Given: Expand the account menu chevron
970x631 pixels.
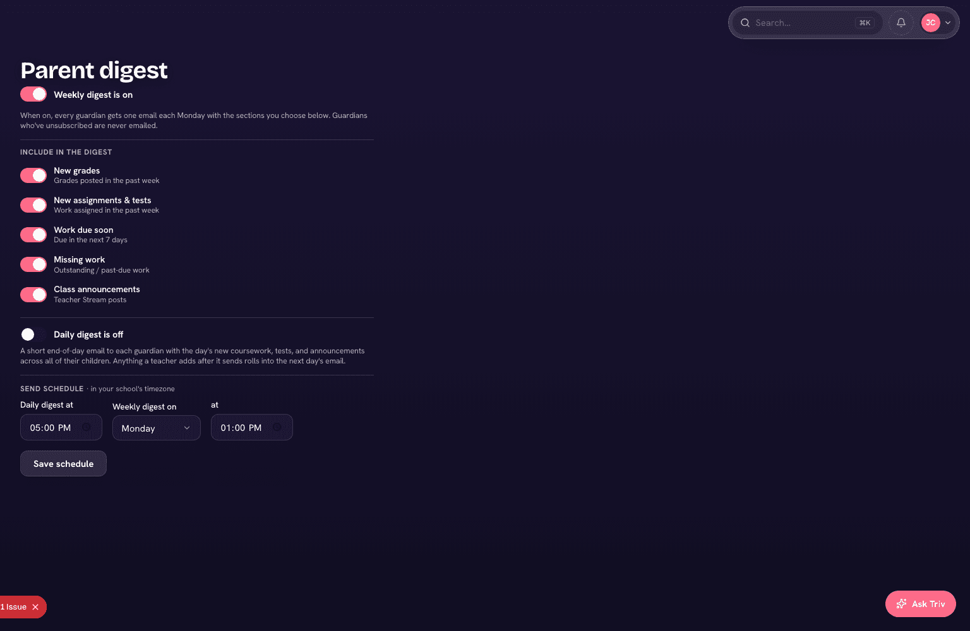Looking at the screenshot, I should [x=948, y=23].
